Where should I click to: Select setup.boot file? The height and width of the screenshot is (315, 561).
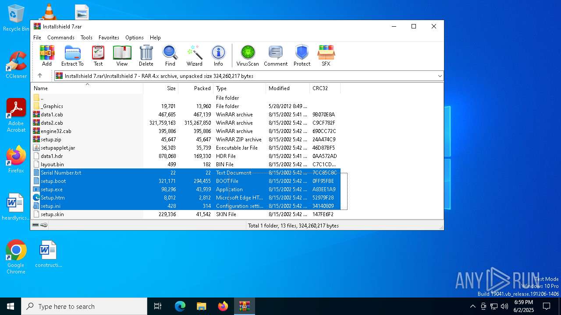pyautogui.click(x=186, y=181)
